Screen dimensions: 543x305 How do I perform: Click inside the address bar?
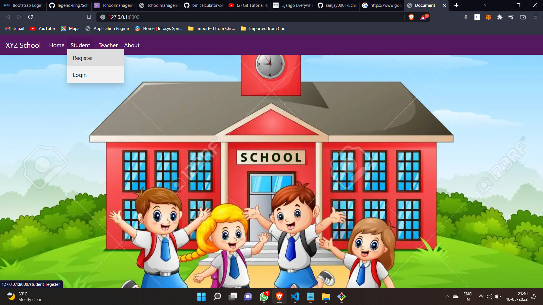pos(198,17)
